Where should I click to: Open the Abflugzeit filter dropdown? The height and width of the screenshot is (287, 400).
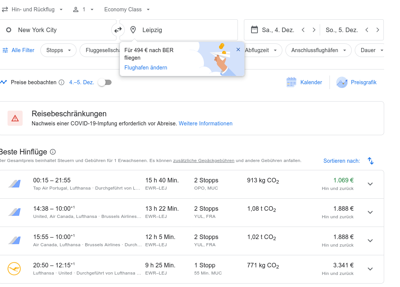click(263, 50)
